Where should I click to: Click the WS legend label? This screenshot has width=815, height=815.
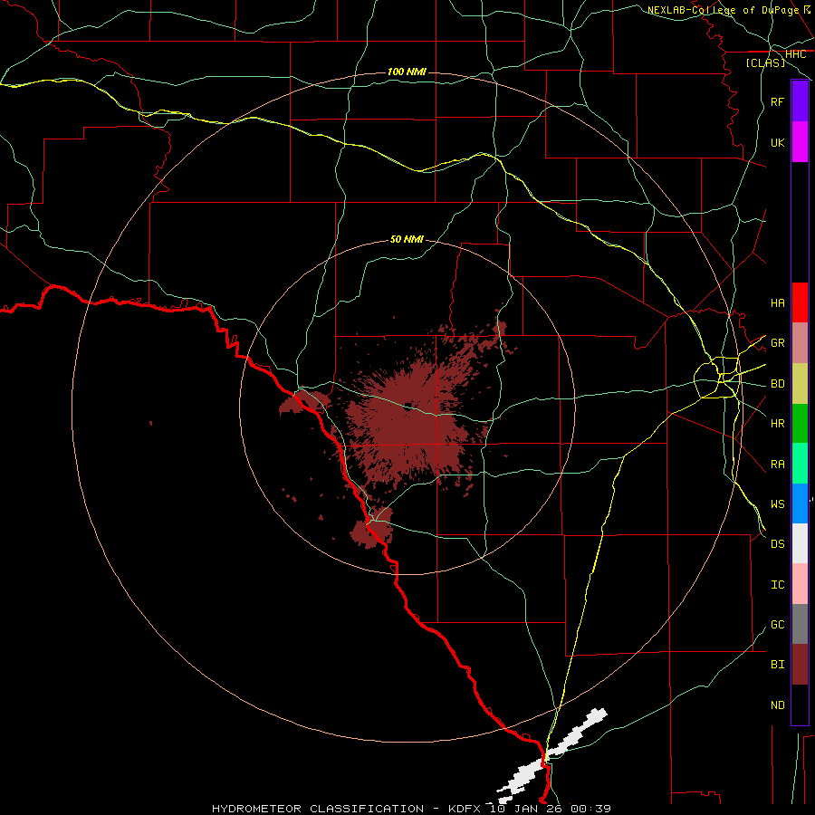(777, 504)
